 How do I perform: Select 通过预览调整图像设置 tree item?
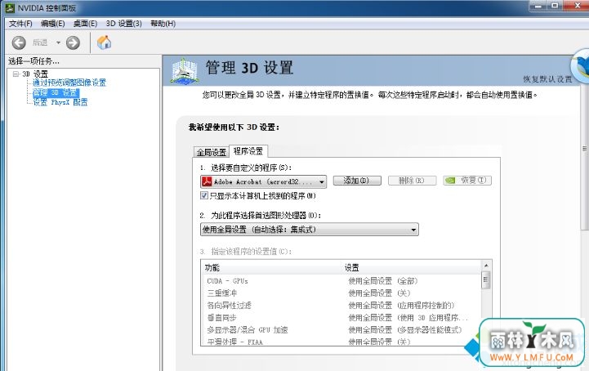(x=69, y=83)
